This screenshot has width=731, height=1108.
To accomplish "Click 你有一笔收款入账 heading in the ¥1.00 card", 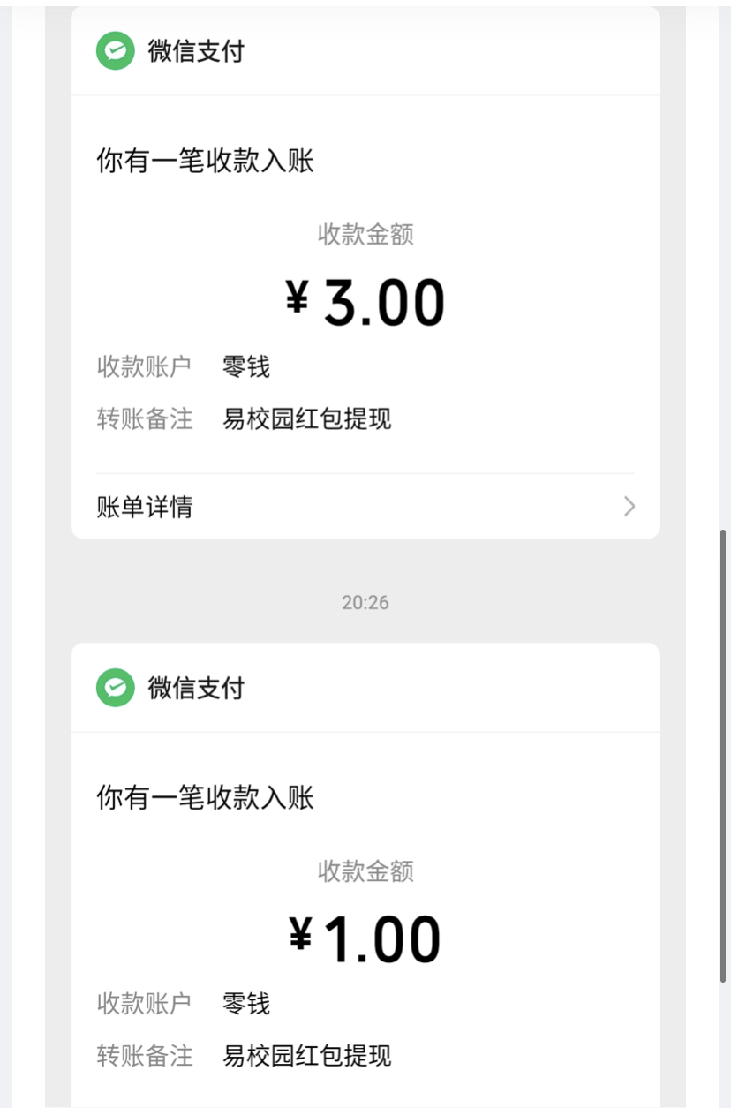I will (205, 798).
